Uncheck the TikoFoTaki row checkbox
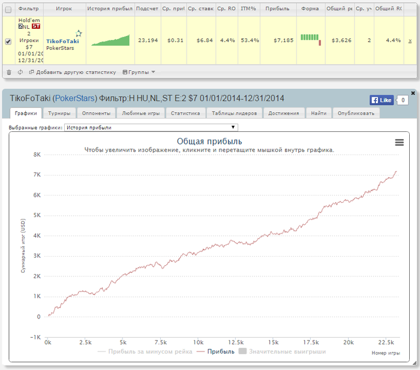Image resolution: width=420 pixels, height=370 pixels. pyautogui.click(x=8, y=41)
